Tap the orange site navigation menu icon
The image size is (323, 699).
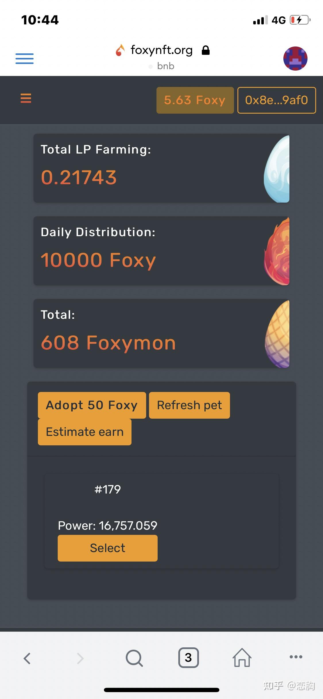pyautogui.click(x=26, y=98)
